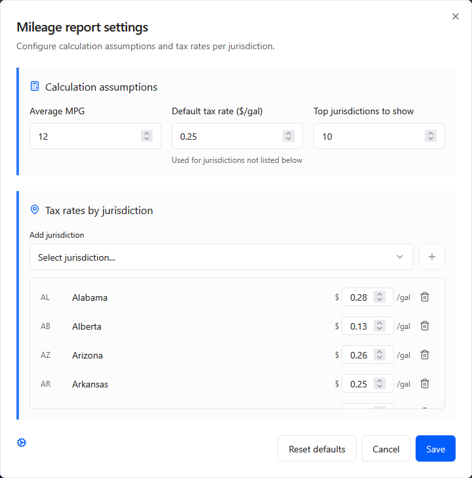Remove the Arkansas jurisdiction row
The image size is (472, 478).
[425, 384]
